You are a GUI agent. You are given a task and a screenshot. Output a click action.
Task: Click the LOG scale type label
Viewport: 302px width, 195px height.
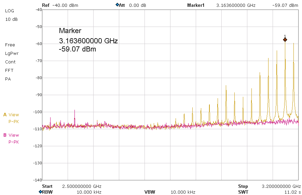[10, 11]
